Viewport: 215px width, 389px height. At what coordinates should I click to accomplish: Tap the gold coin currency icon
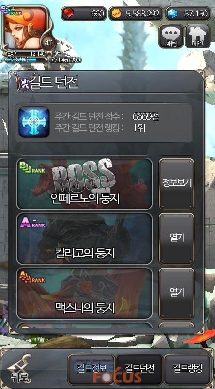point(116,14)
